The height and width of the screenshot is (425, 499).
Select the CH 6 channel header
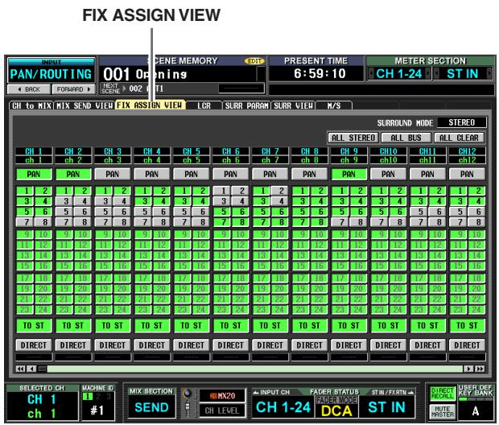pos(231,151)
